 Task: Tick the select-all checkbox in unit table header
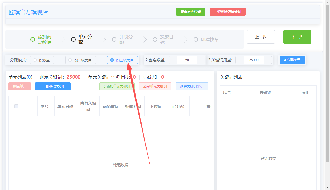click(x=16, y=106)
